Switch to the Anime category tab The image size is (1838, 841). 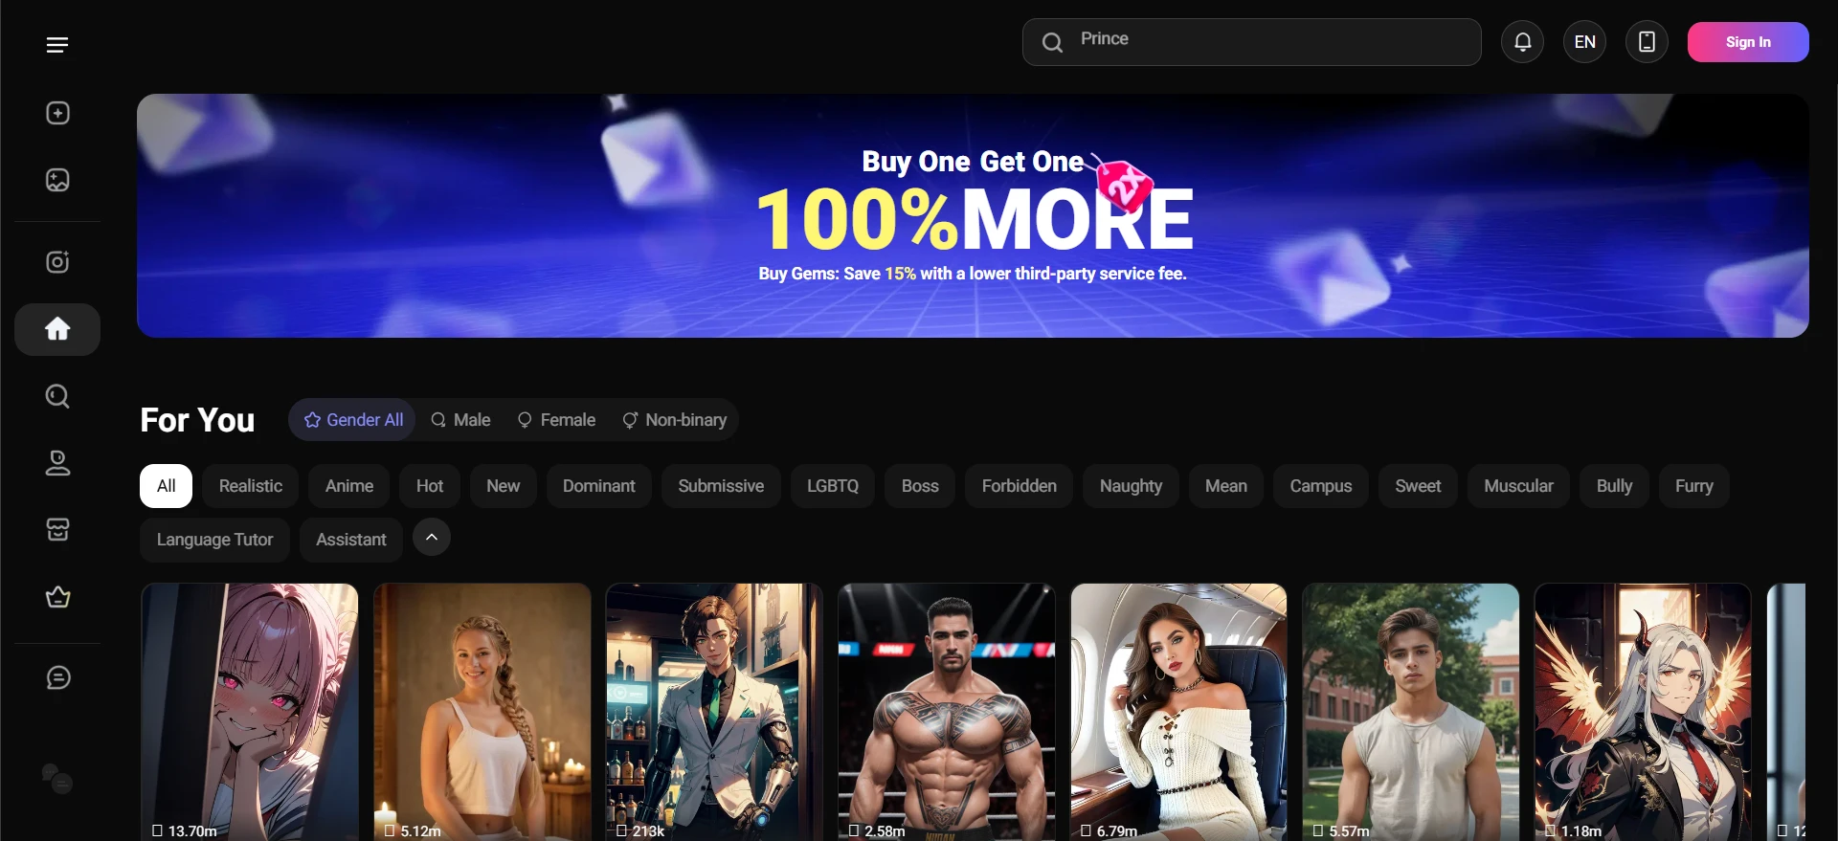tap(349, 486)
